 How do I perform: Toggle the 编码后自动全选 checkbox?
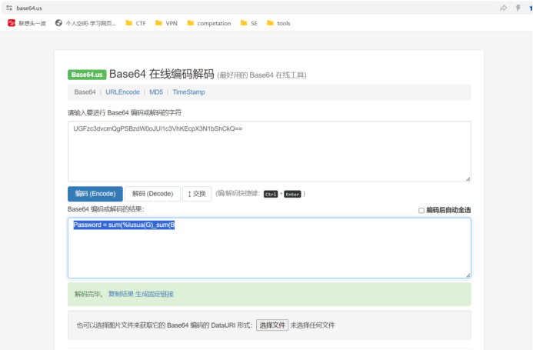[x=421, y=211]
